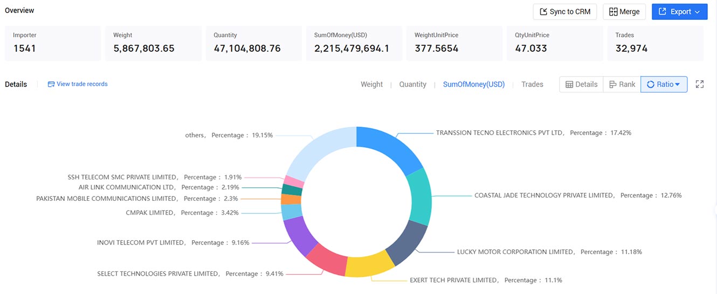717x294 pixels.
Task: Click the Weight 5,867,803.65 card
Action: coord(153,43)
